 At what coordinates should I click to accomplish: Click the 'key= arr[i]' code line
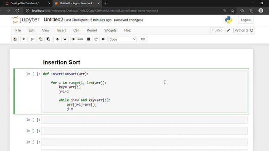click(70, 87)
